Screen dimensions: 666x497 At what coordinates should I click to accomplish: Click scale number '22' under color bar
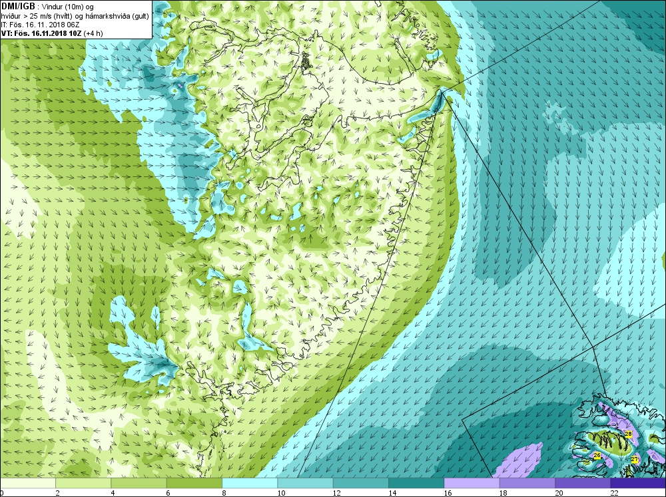[614, 493]
